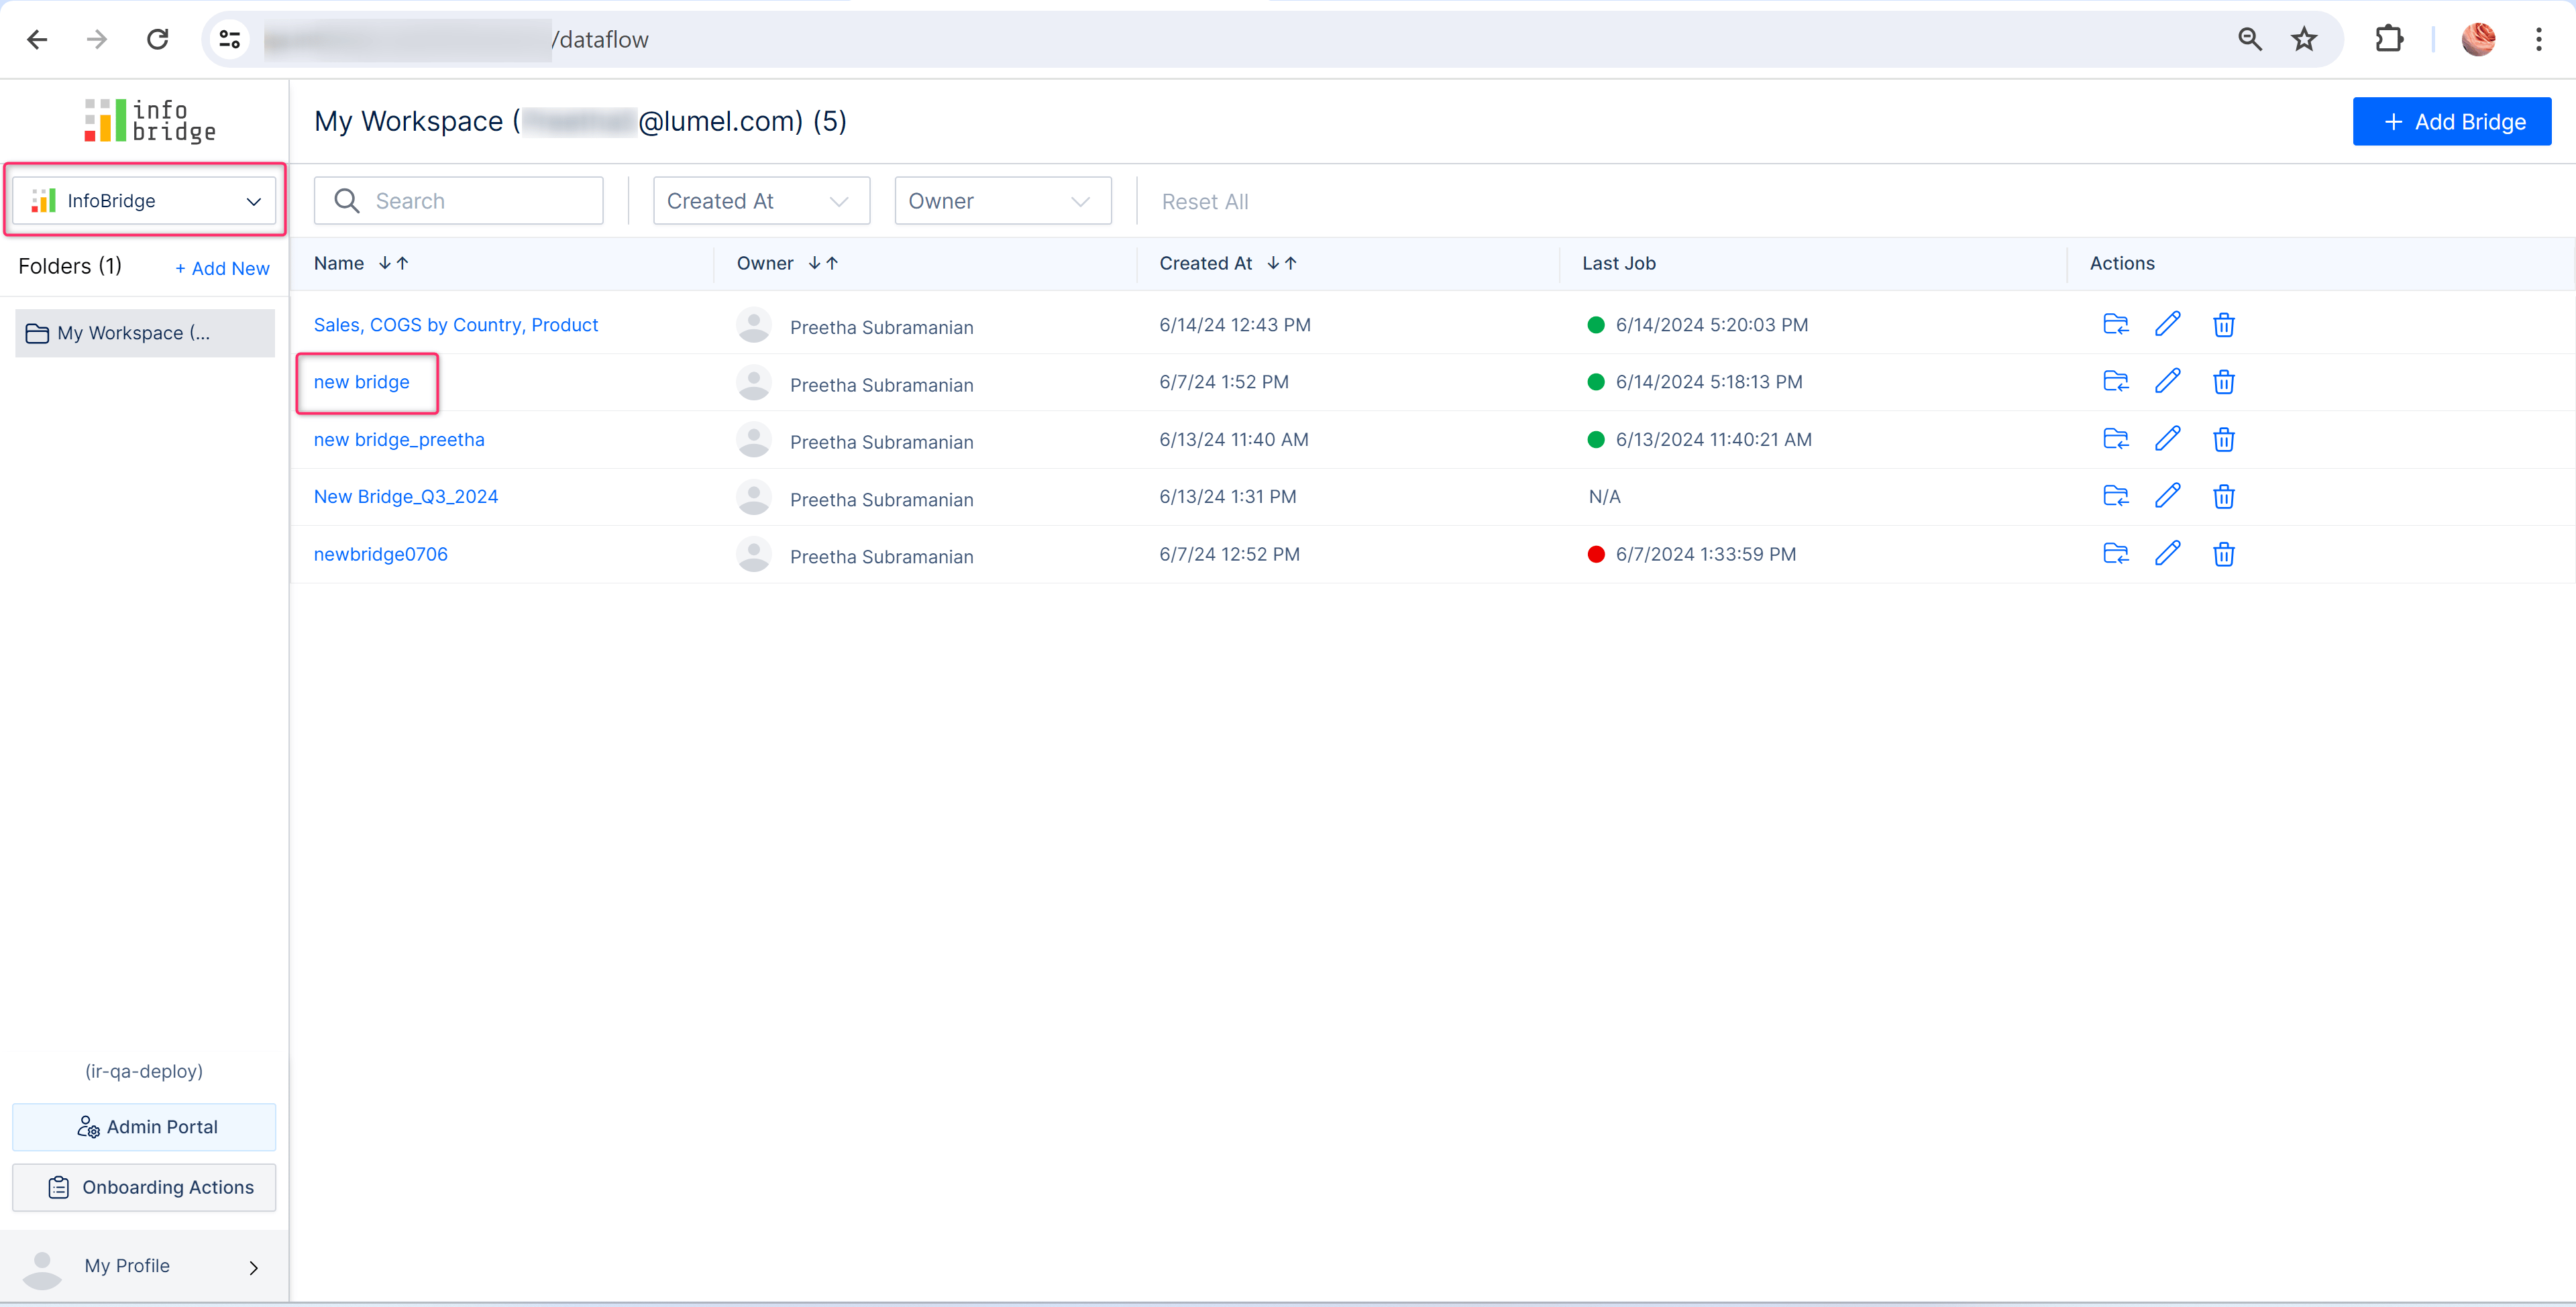Click trash icon for Sales, COGS row
Screen dimensions: 2576x1307
tap(2223, 325)
